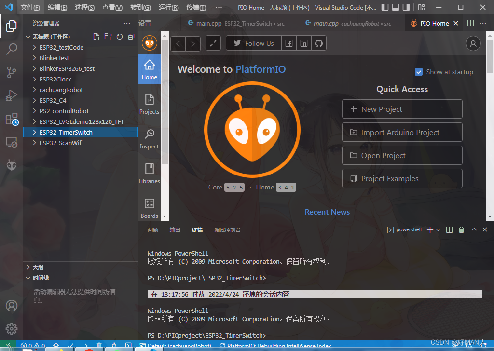Open the Source Control view
The height and width of the screenshot is (351, 494).
pos(12,72)
